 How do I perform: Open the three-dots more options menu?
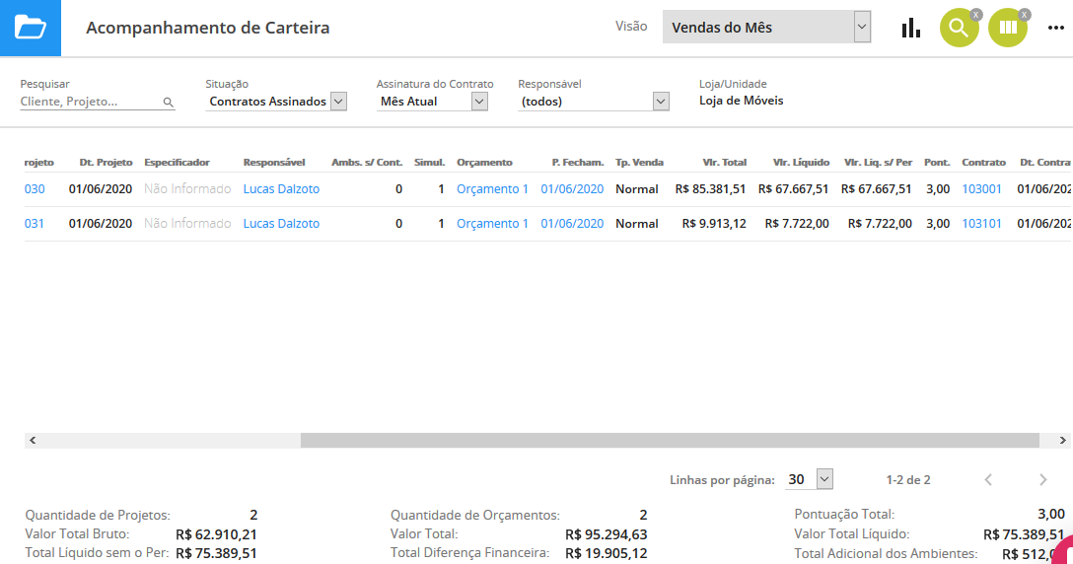point(1055,28)
